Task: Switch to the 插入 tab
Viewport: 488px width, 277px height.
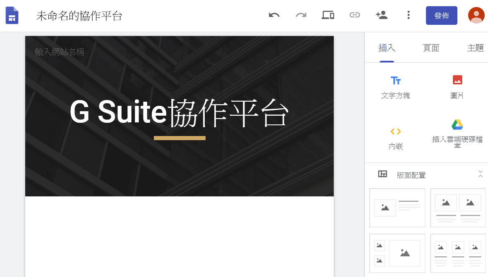Action: (387, 48)
